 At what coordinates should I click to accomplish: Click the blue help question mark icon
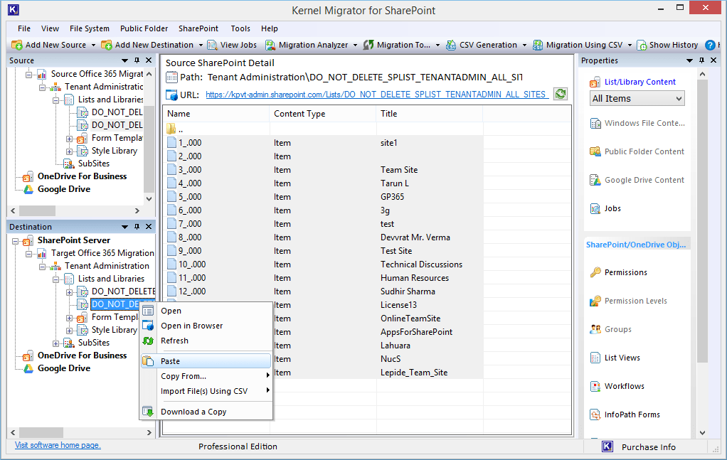710,45
